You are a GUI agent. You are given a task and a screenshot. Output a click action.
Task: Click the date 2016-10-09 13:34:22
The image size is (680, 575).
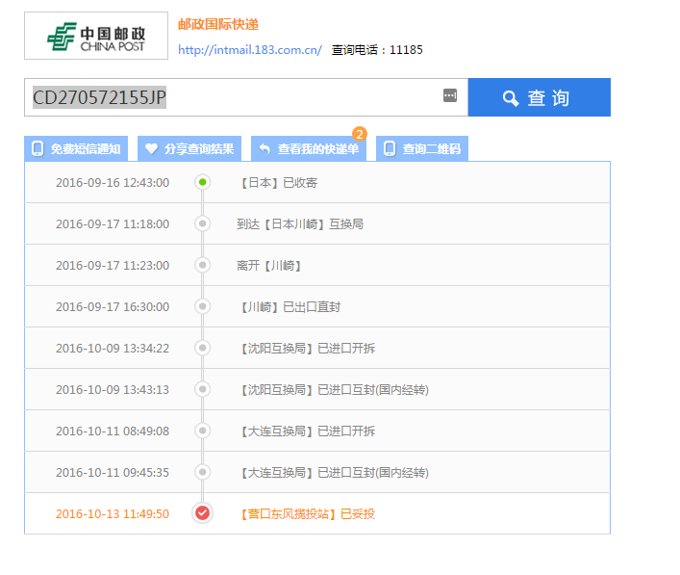coord(113,349)
